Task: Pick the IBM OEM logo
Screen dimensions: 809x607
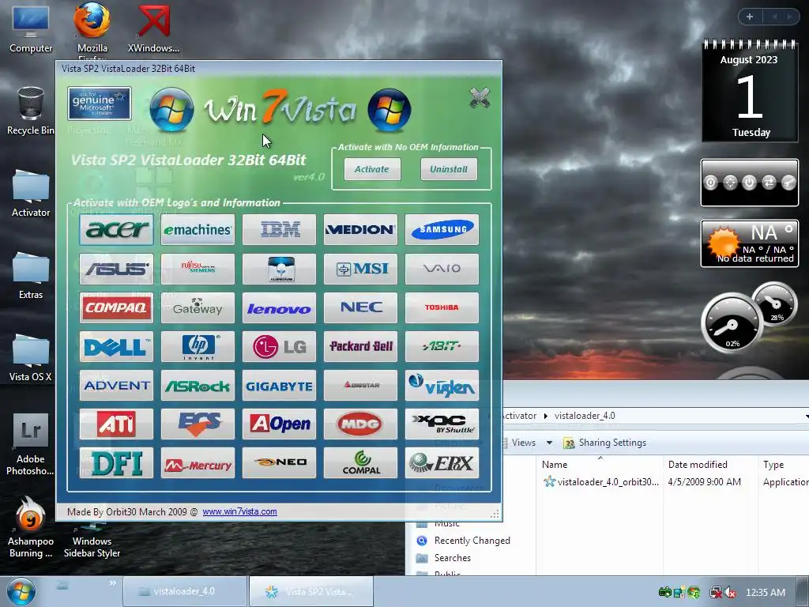Action: point(279,229)
